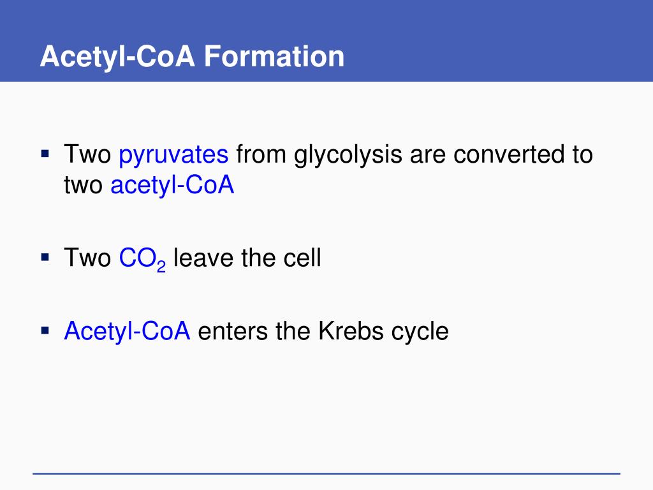Screen dimensions: 653x490
Task: Select the blue CO2 term
Action: [142, 259]
